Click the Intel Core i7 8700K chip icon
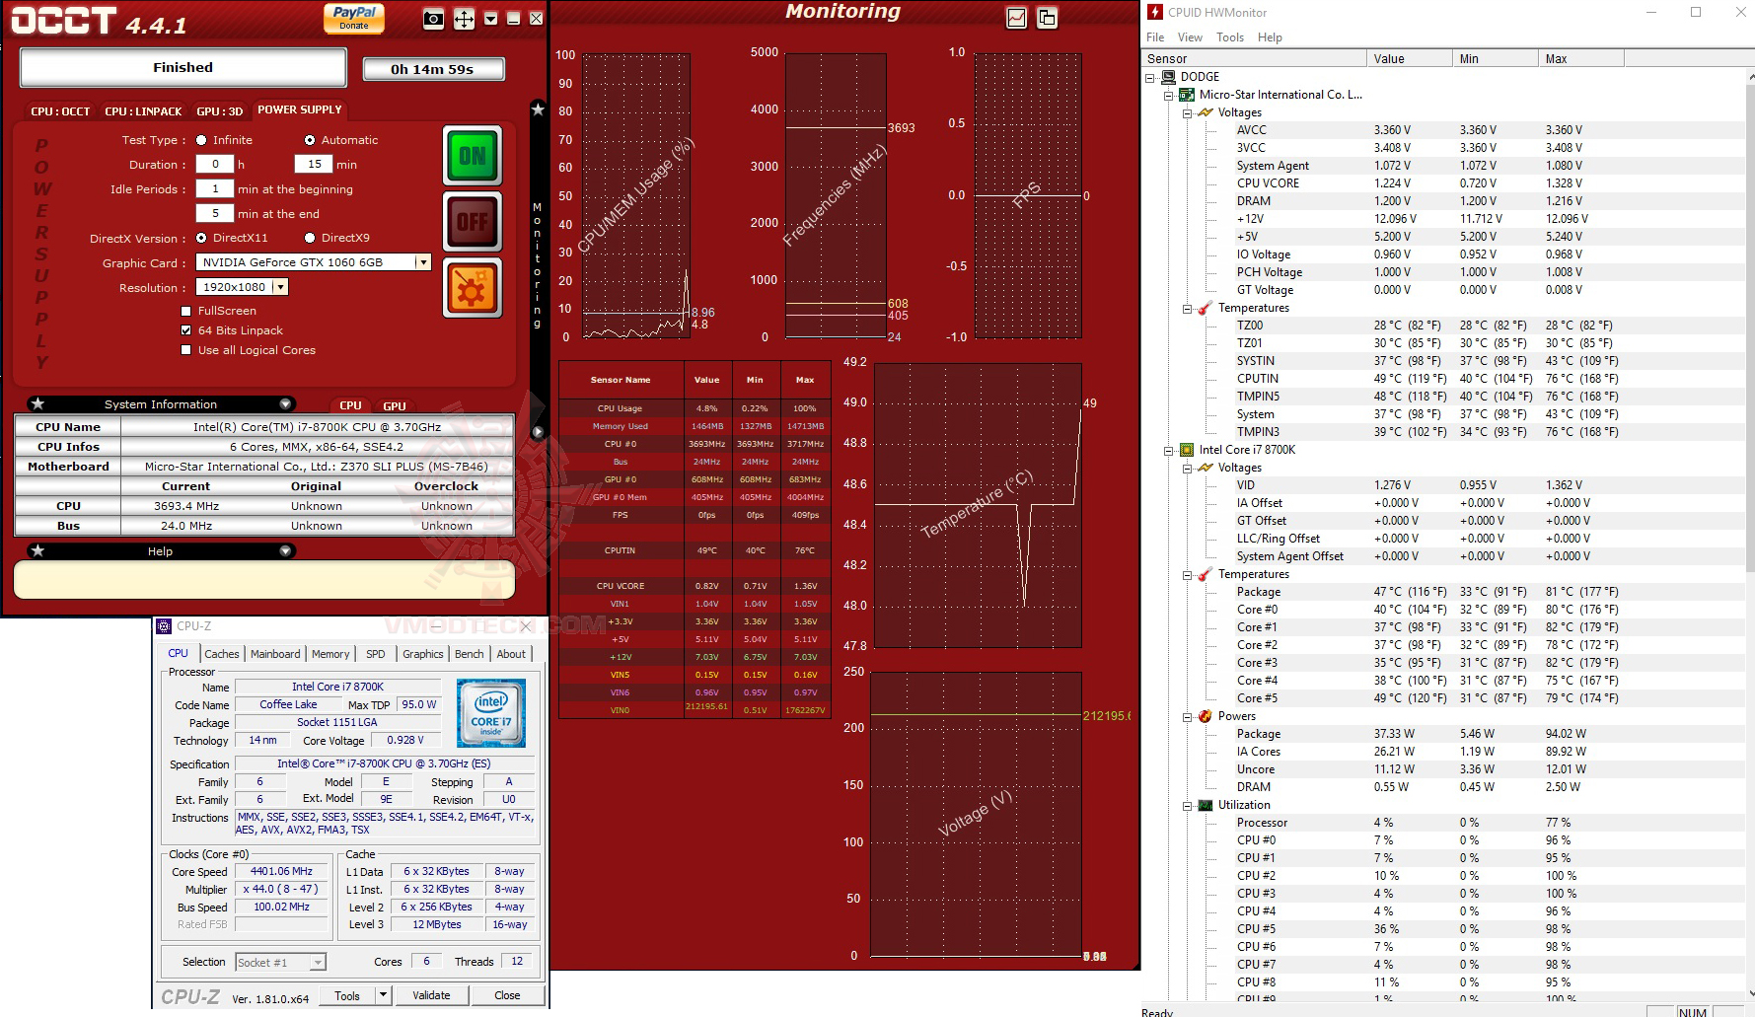1755x1017 pixels. point(1188,450)
